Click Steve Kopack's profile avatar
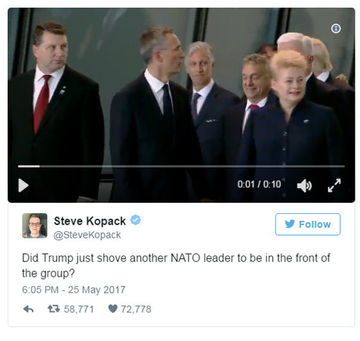The image size is (360, 341). point(35,225)
